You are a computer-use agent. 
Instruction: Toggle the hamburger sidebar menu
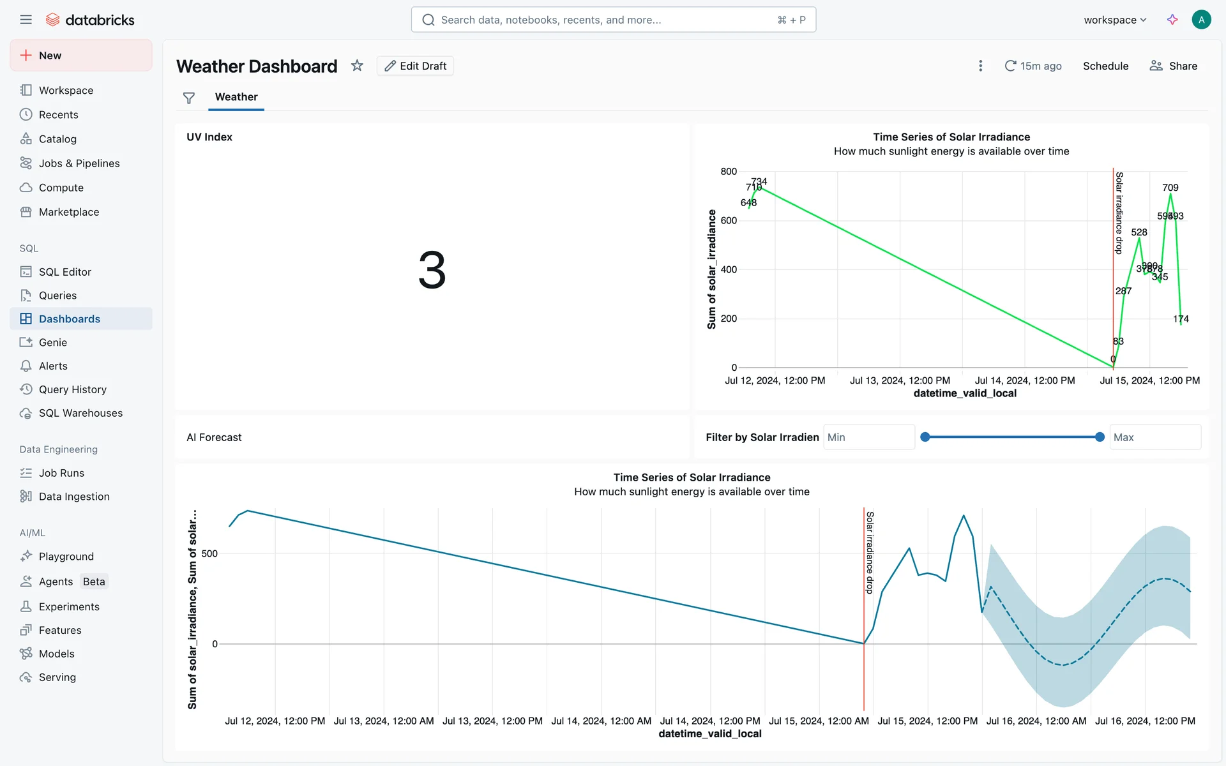pos(26,20)
